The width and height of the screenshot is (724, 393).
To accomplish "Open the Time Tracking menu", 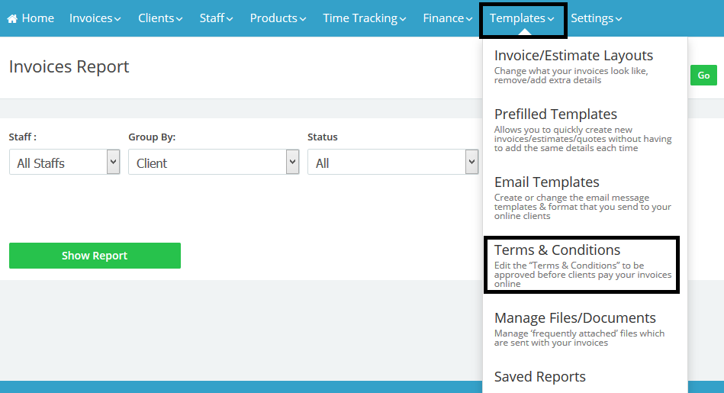I will click(x=365, y=18).
